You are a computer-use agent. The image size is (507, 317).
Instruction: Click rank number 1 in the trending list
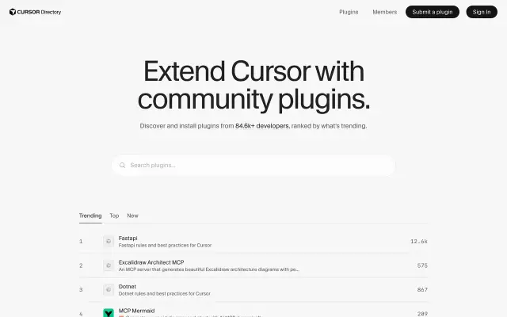coord(81,241)
